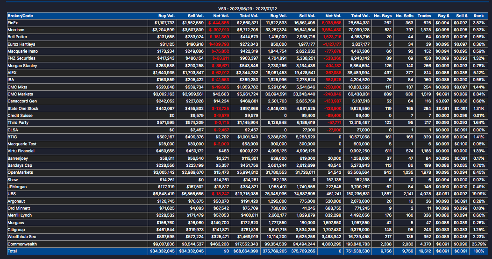
Task: Select the Bell Potter broker name
Action: pos(17,37)
